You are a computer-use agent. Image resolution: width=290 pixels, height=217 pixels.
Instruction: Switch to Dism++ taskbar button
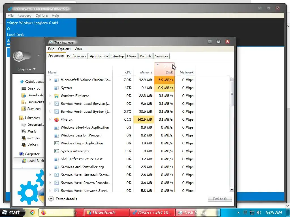[152, 212]
